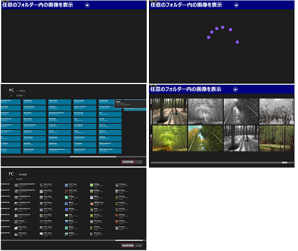Image resolution: width=298 pixels, height=251 pixels.
Task: Open sort-order dropdown in image file-list picker
Action: [20, 179]
